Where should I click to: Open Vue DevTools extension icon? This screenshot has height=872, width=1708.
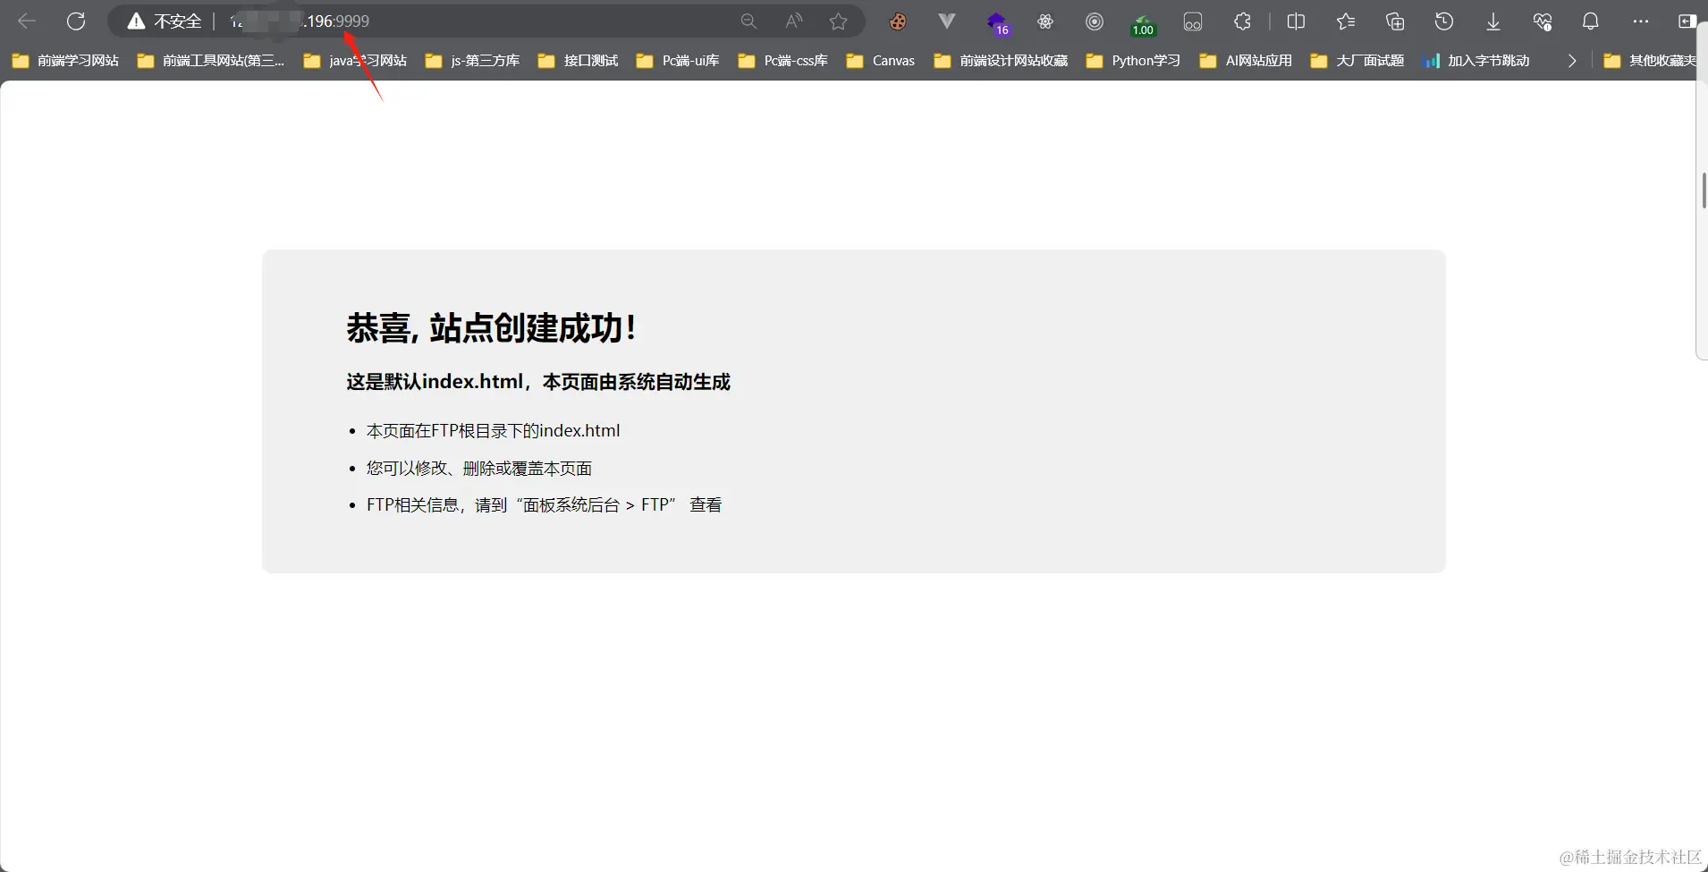tap(946, 21)
